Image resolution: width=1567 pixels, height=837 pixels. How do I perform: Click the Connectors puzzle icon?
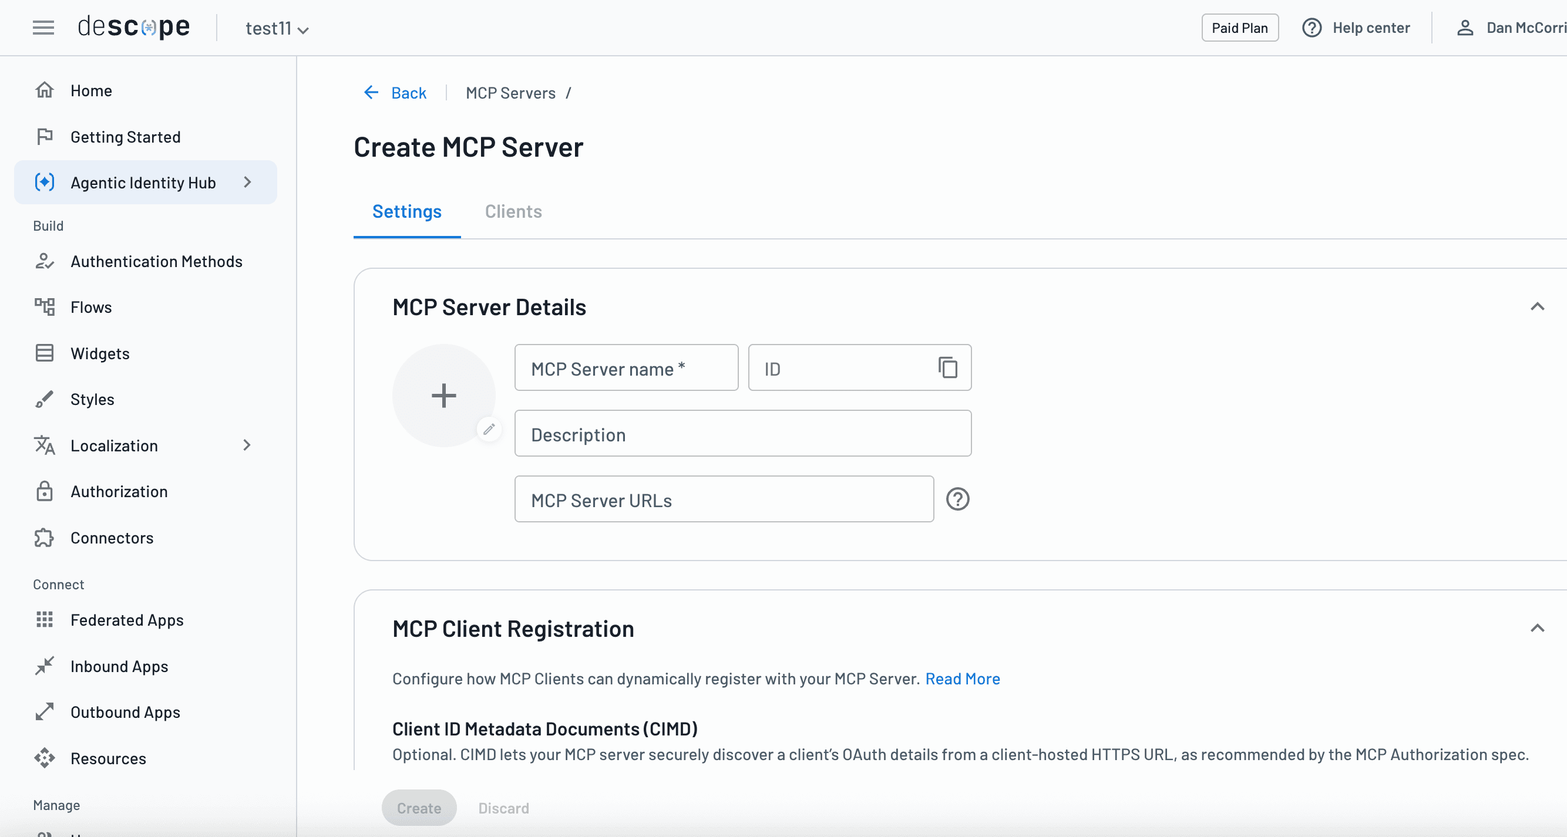pyautogui.click(x=45, y=538)
